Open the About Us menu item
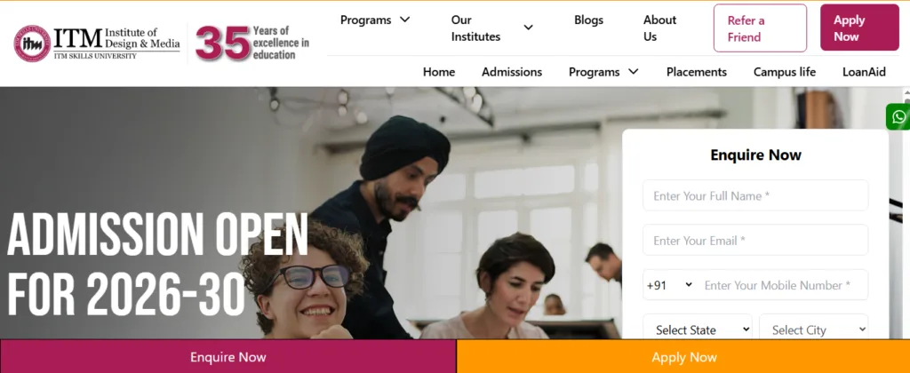Viewport: 910px width, 373px height. [660, 28]
